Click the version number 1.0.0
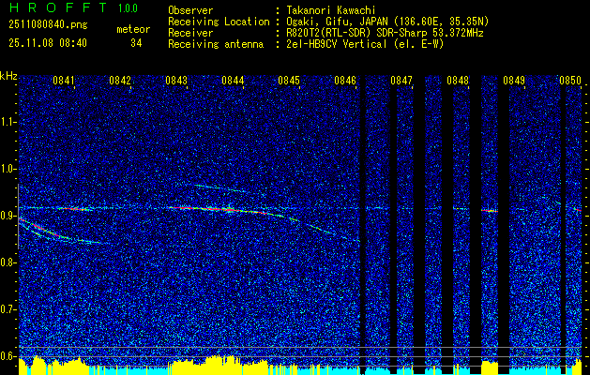Image resolution: width=590 pixels, height=375 pixels. [128, 7]
